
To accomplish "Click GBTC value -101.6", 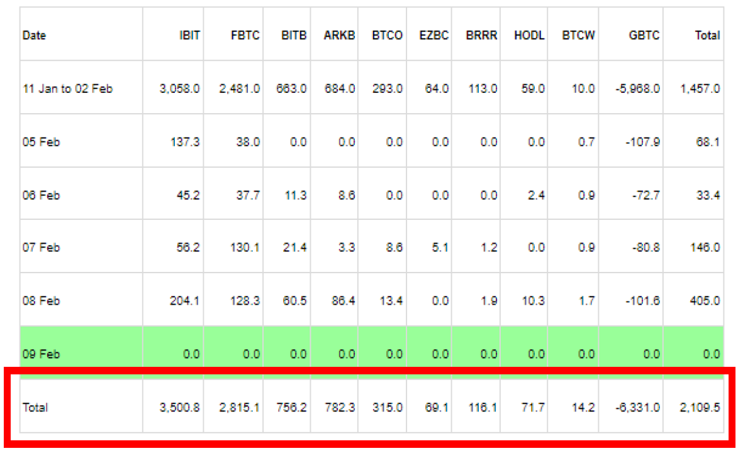I will tap(642, 301).
